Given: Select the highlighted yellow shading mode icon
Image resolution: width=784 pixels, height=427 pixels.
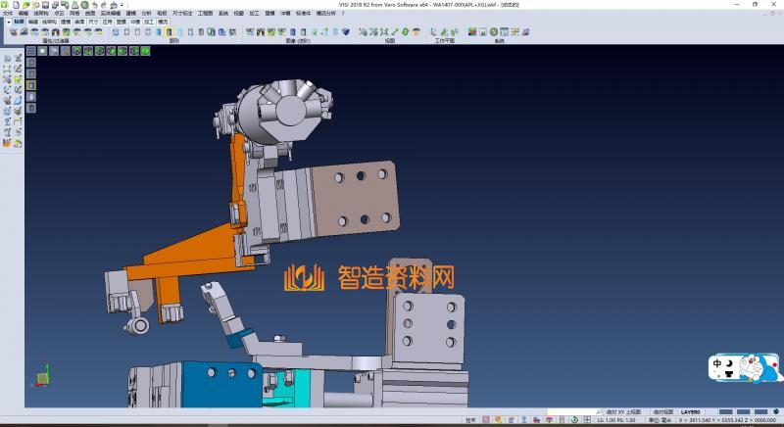Looking at the screenshot, I should click(169, 32).
